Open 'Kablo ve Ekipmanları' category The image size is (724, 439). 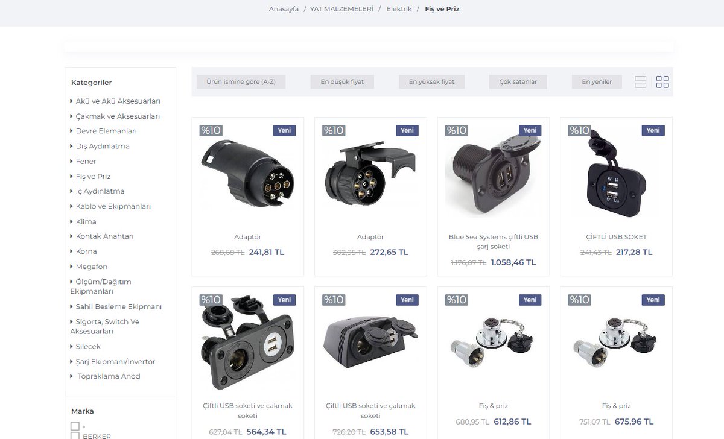(x=113, y=206)
